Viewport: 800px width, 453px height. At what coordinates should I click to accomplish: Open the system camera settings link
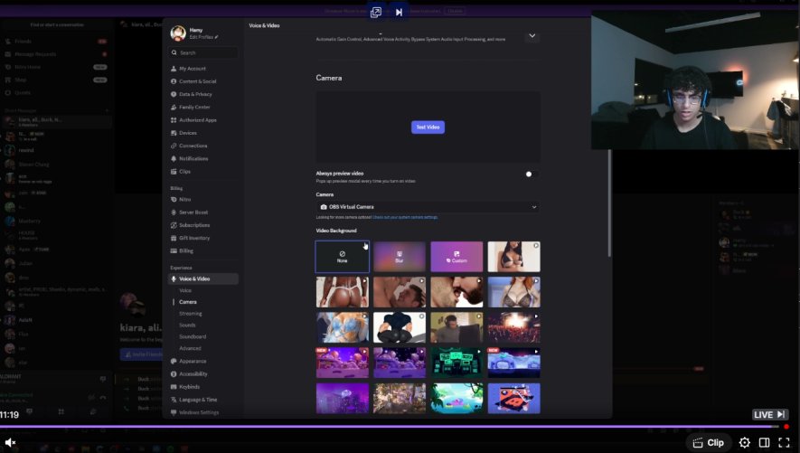[x=405, y=217]
